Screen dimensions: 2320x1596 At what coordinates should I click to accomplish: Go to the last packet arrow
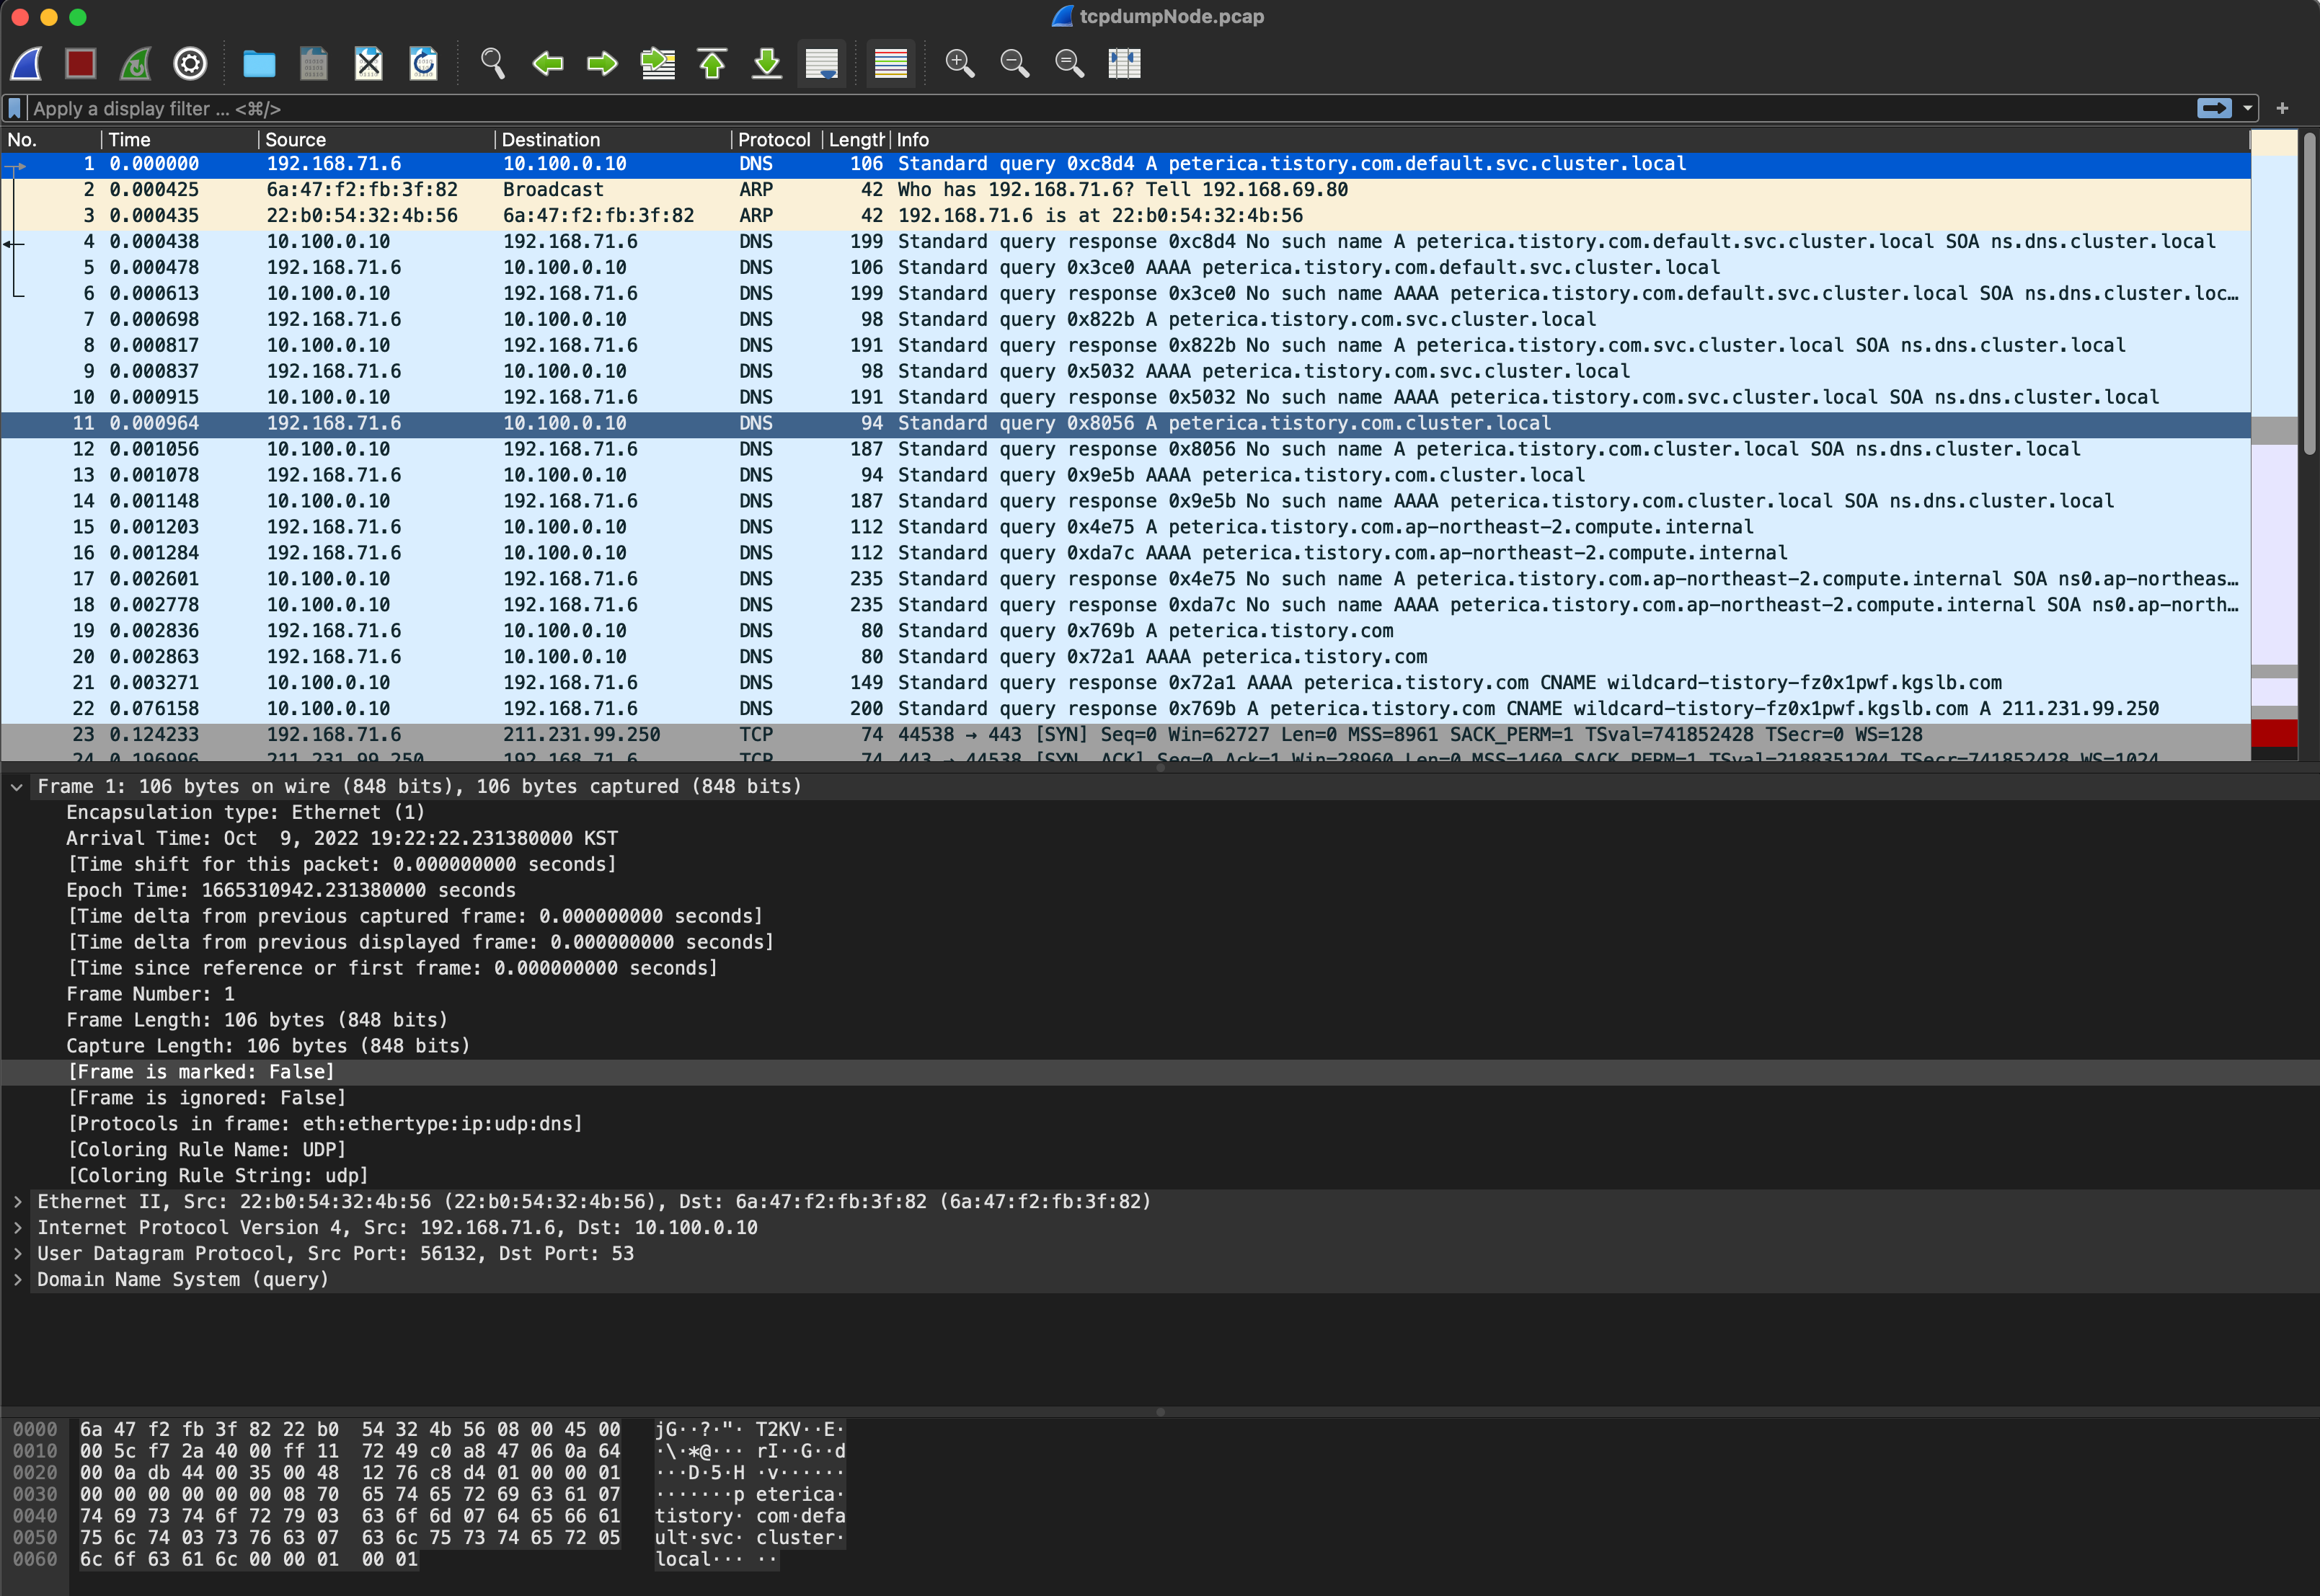767,64
